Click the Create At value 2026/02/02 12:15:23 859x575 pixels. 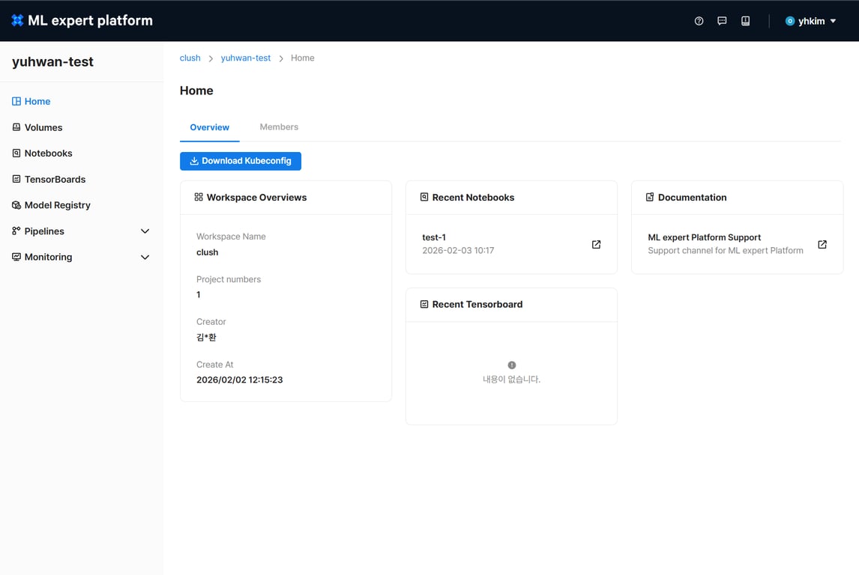click(239, 380)
